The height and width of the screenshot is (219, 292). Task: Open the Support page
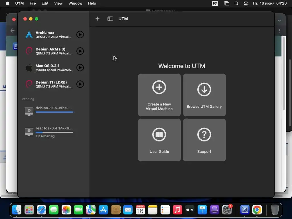click(x=204, y=140)
